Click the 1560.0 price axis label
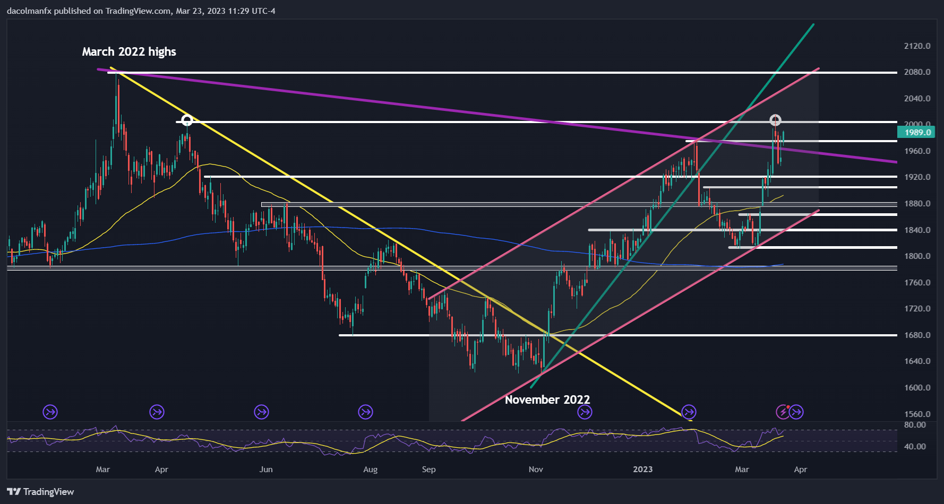944x504 pixels. tap(917, 414)
